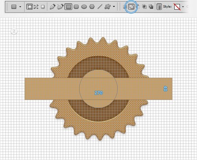Select the Polygon tool
Screen dimensions: 197x160
pos(92,7)
